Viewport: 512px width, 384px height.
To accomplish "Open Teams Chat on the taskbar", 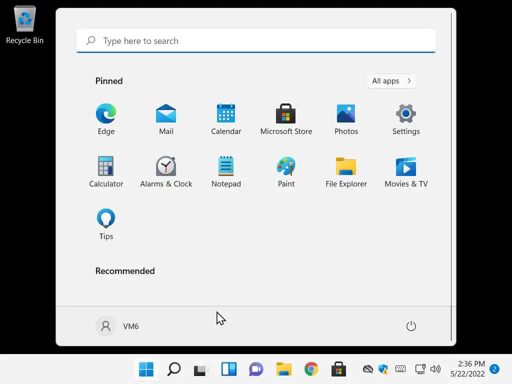I will pos(256,369).
